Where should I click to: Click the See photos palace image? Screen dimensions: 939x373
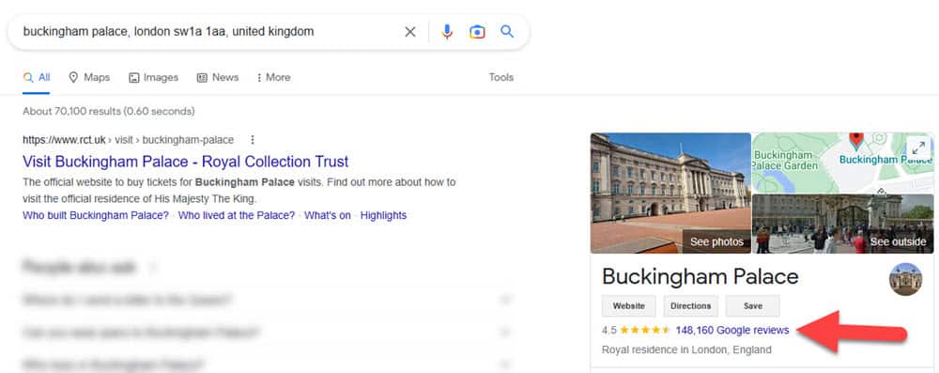point(670,194)
